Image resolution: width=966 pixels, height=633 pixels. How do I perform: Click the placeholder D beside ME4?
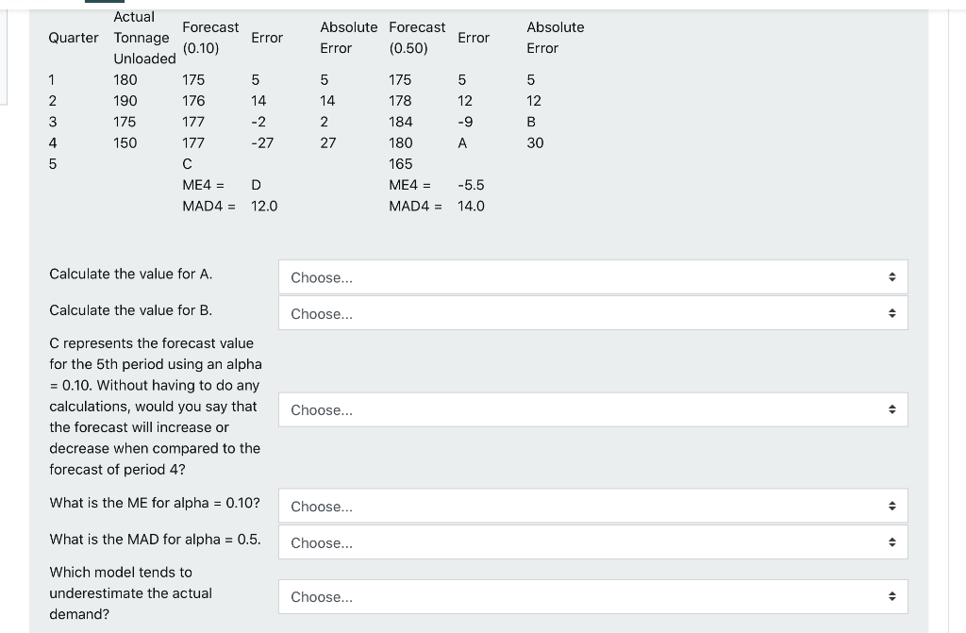(257, 185)
